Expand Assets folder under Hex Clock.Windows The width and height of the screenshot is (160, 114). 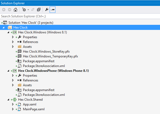pos(13,46)
